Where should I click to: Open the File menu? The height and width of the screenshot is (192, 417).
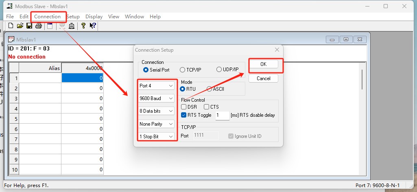click(x=10, y=17)
